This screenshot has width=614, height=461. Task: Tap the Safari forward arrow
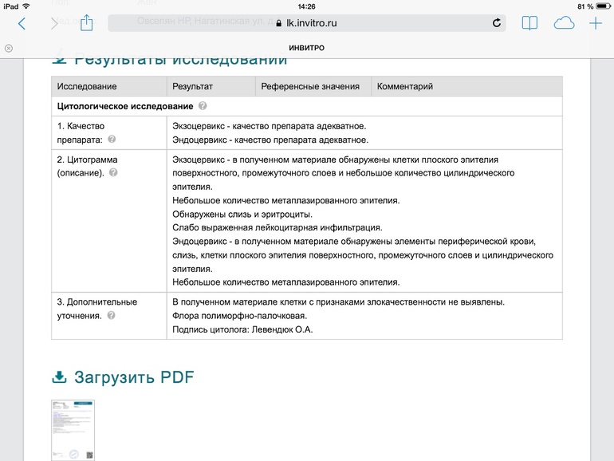pos(54,23)
